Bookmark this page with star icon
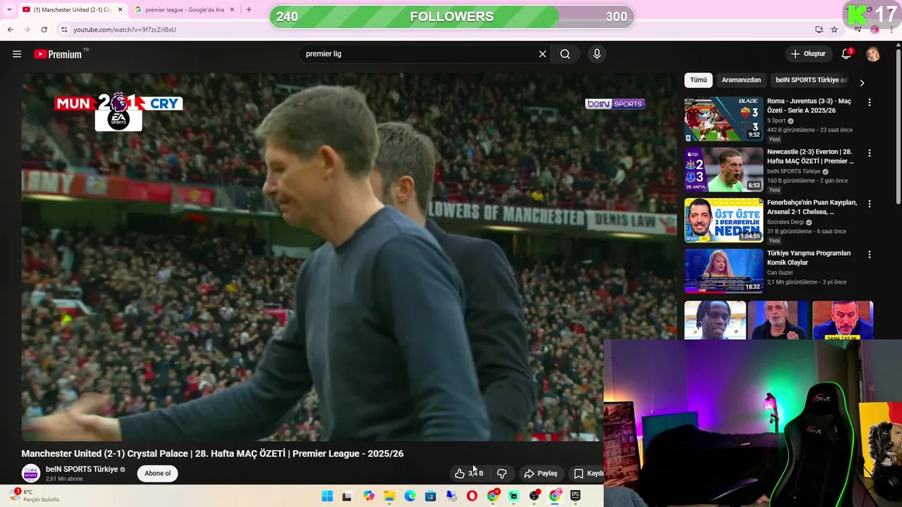Image resolution: width=902 pixels, height=507 pixels. [x=834, y=30]
